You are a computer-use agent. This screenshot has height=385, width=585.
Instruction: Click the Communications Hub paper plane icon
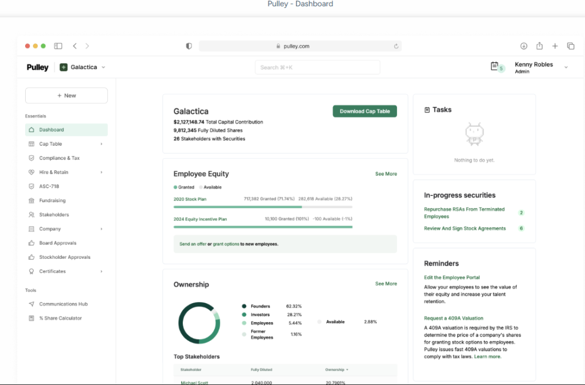[31, 304]
